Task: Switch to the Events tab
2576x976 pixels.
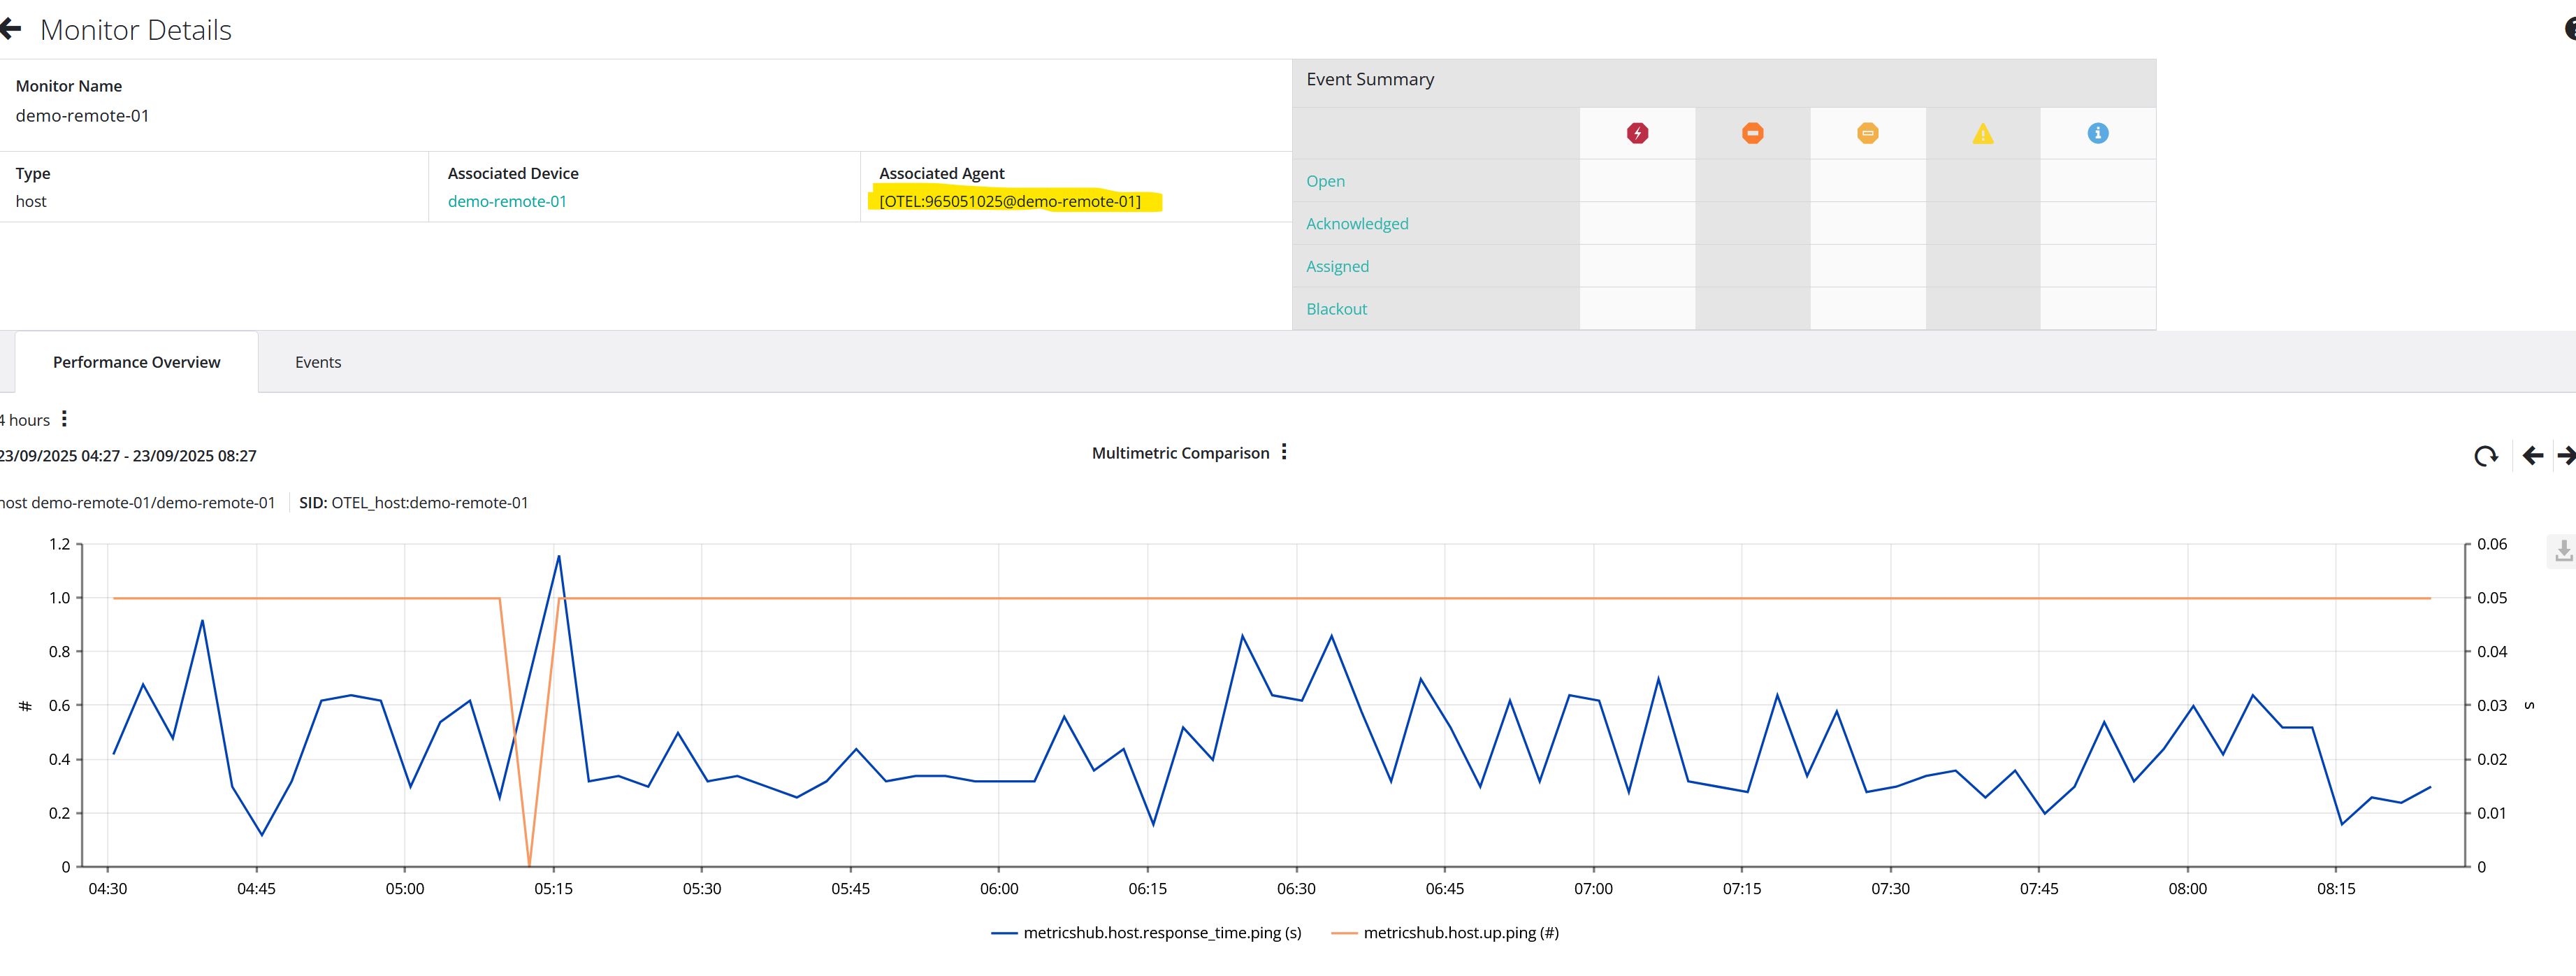Action: point(318,361)
